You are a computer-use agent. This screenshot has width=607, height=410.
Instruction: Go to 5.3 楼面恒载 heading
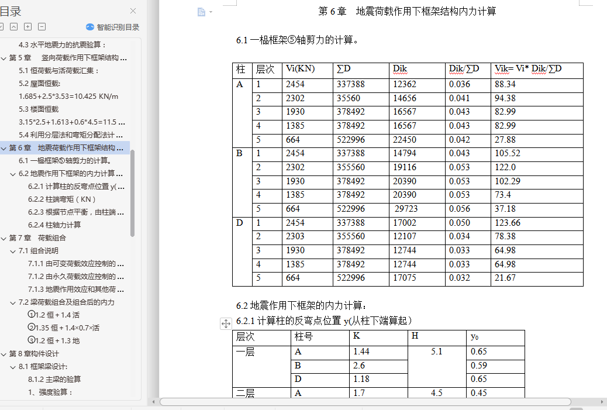39,109
